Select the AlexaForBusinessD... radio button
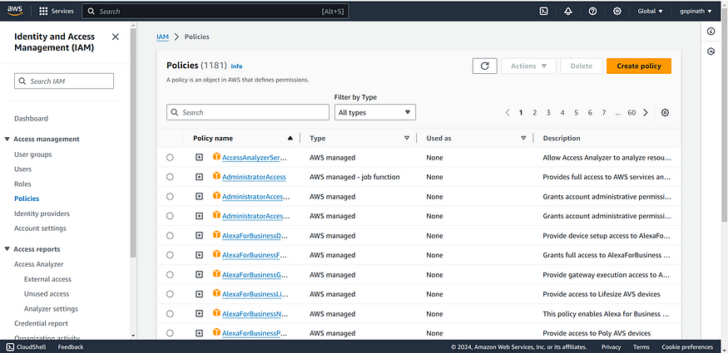Image resolution: width=728 pixels, height=353 pixels. (x=170, y=235)
